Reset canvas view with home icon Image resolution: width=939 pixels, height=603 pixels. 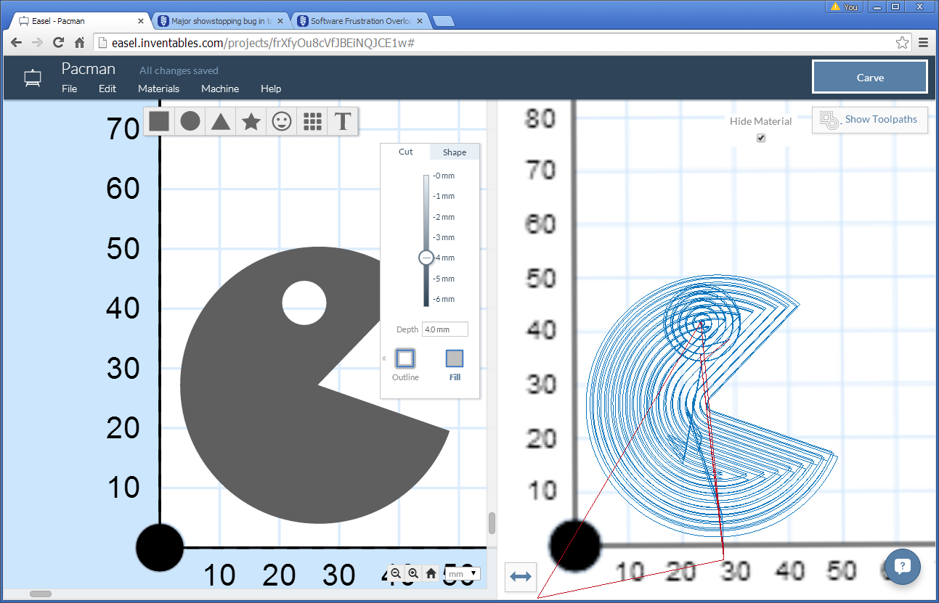(x=431, y=573)
